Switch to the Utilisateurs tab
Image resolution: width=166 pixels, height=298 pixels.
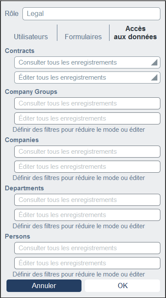click(x=31, y=37)
